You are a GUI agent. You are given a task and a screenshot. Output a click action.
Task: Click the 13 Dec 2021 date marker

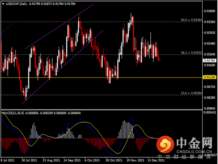pyautogui.click(x=156, y=160)
